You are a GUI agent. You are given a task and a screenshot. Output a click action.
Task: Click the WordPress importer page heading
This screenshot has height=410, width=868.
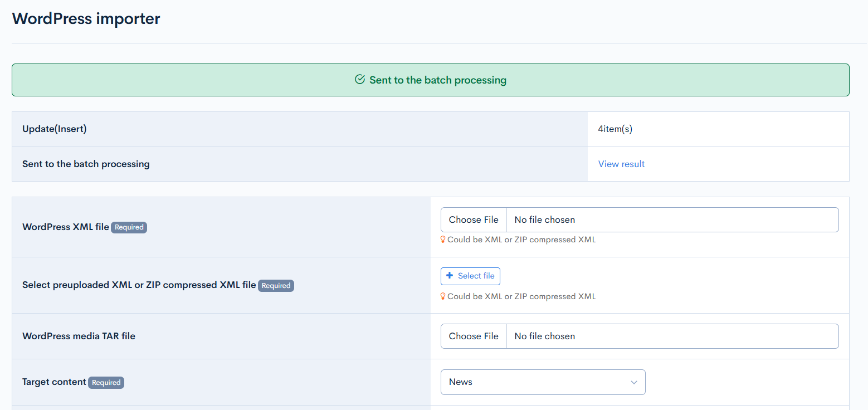pos(86,18)
